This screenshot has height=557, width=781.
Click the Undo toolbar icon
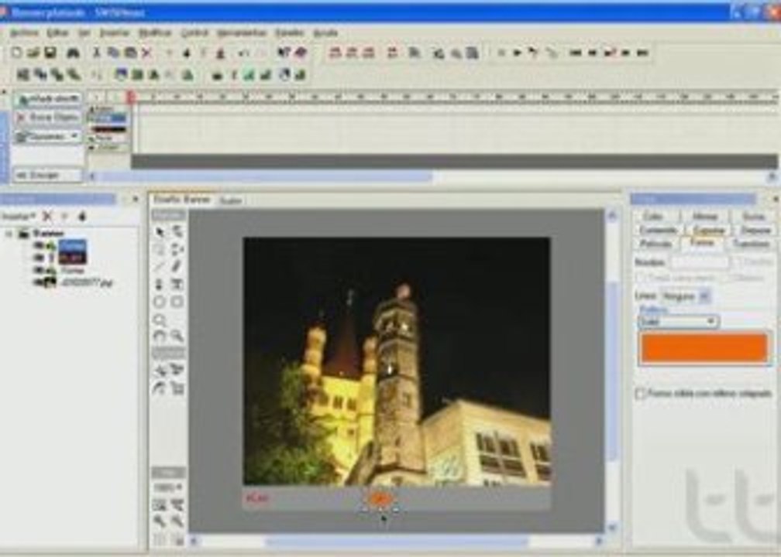[243, 53]
